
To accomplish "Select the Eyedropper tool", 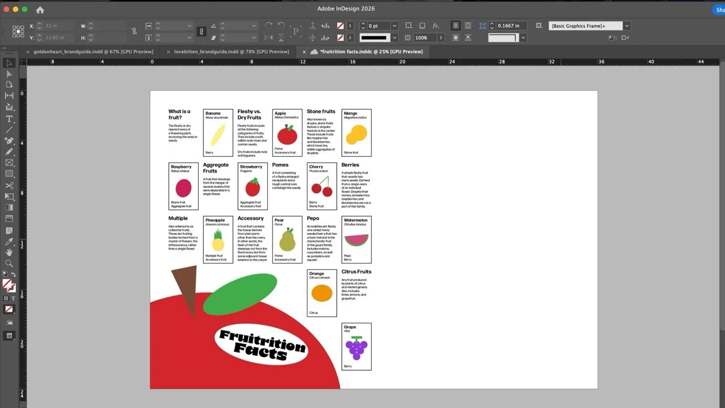I will [x=9, y=242].
